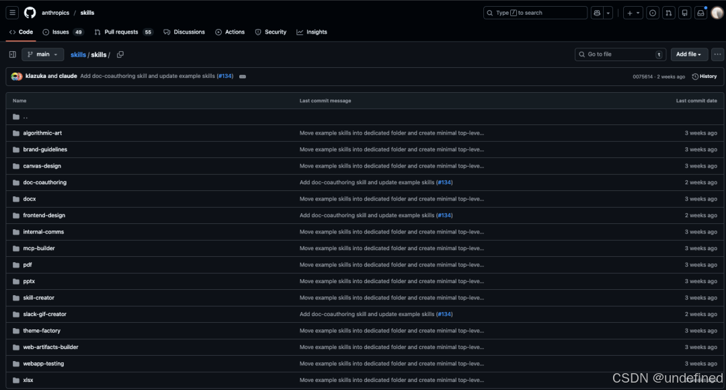Switch to the Pull requests tab

(x=123, y=32)
